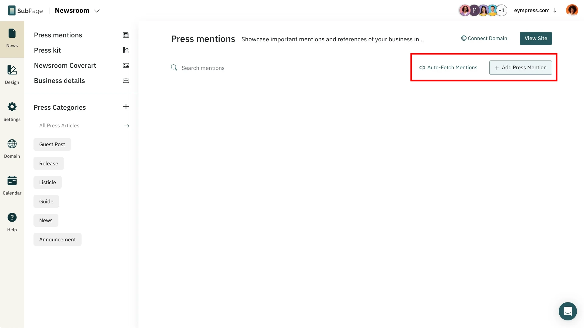Click the +1 additional members badge
This screenshot has height=328, width=584.
pos(502,10)
